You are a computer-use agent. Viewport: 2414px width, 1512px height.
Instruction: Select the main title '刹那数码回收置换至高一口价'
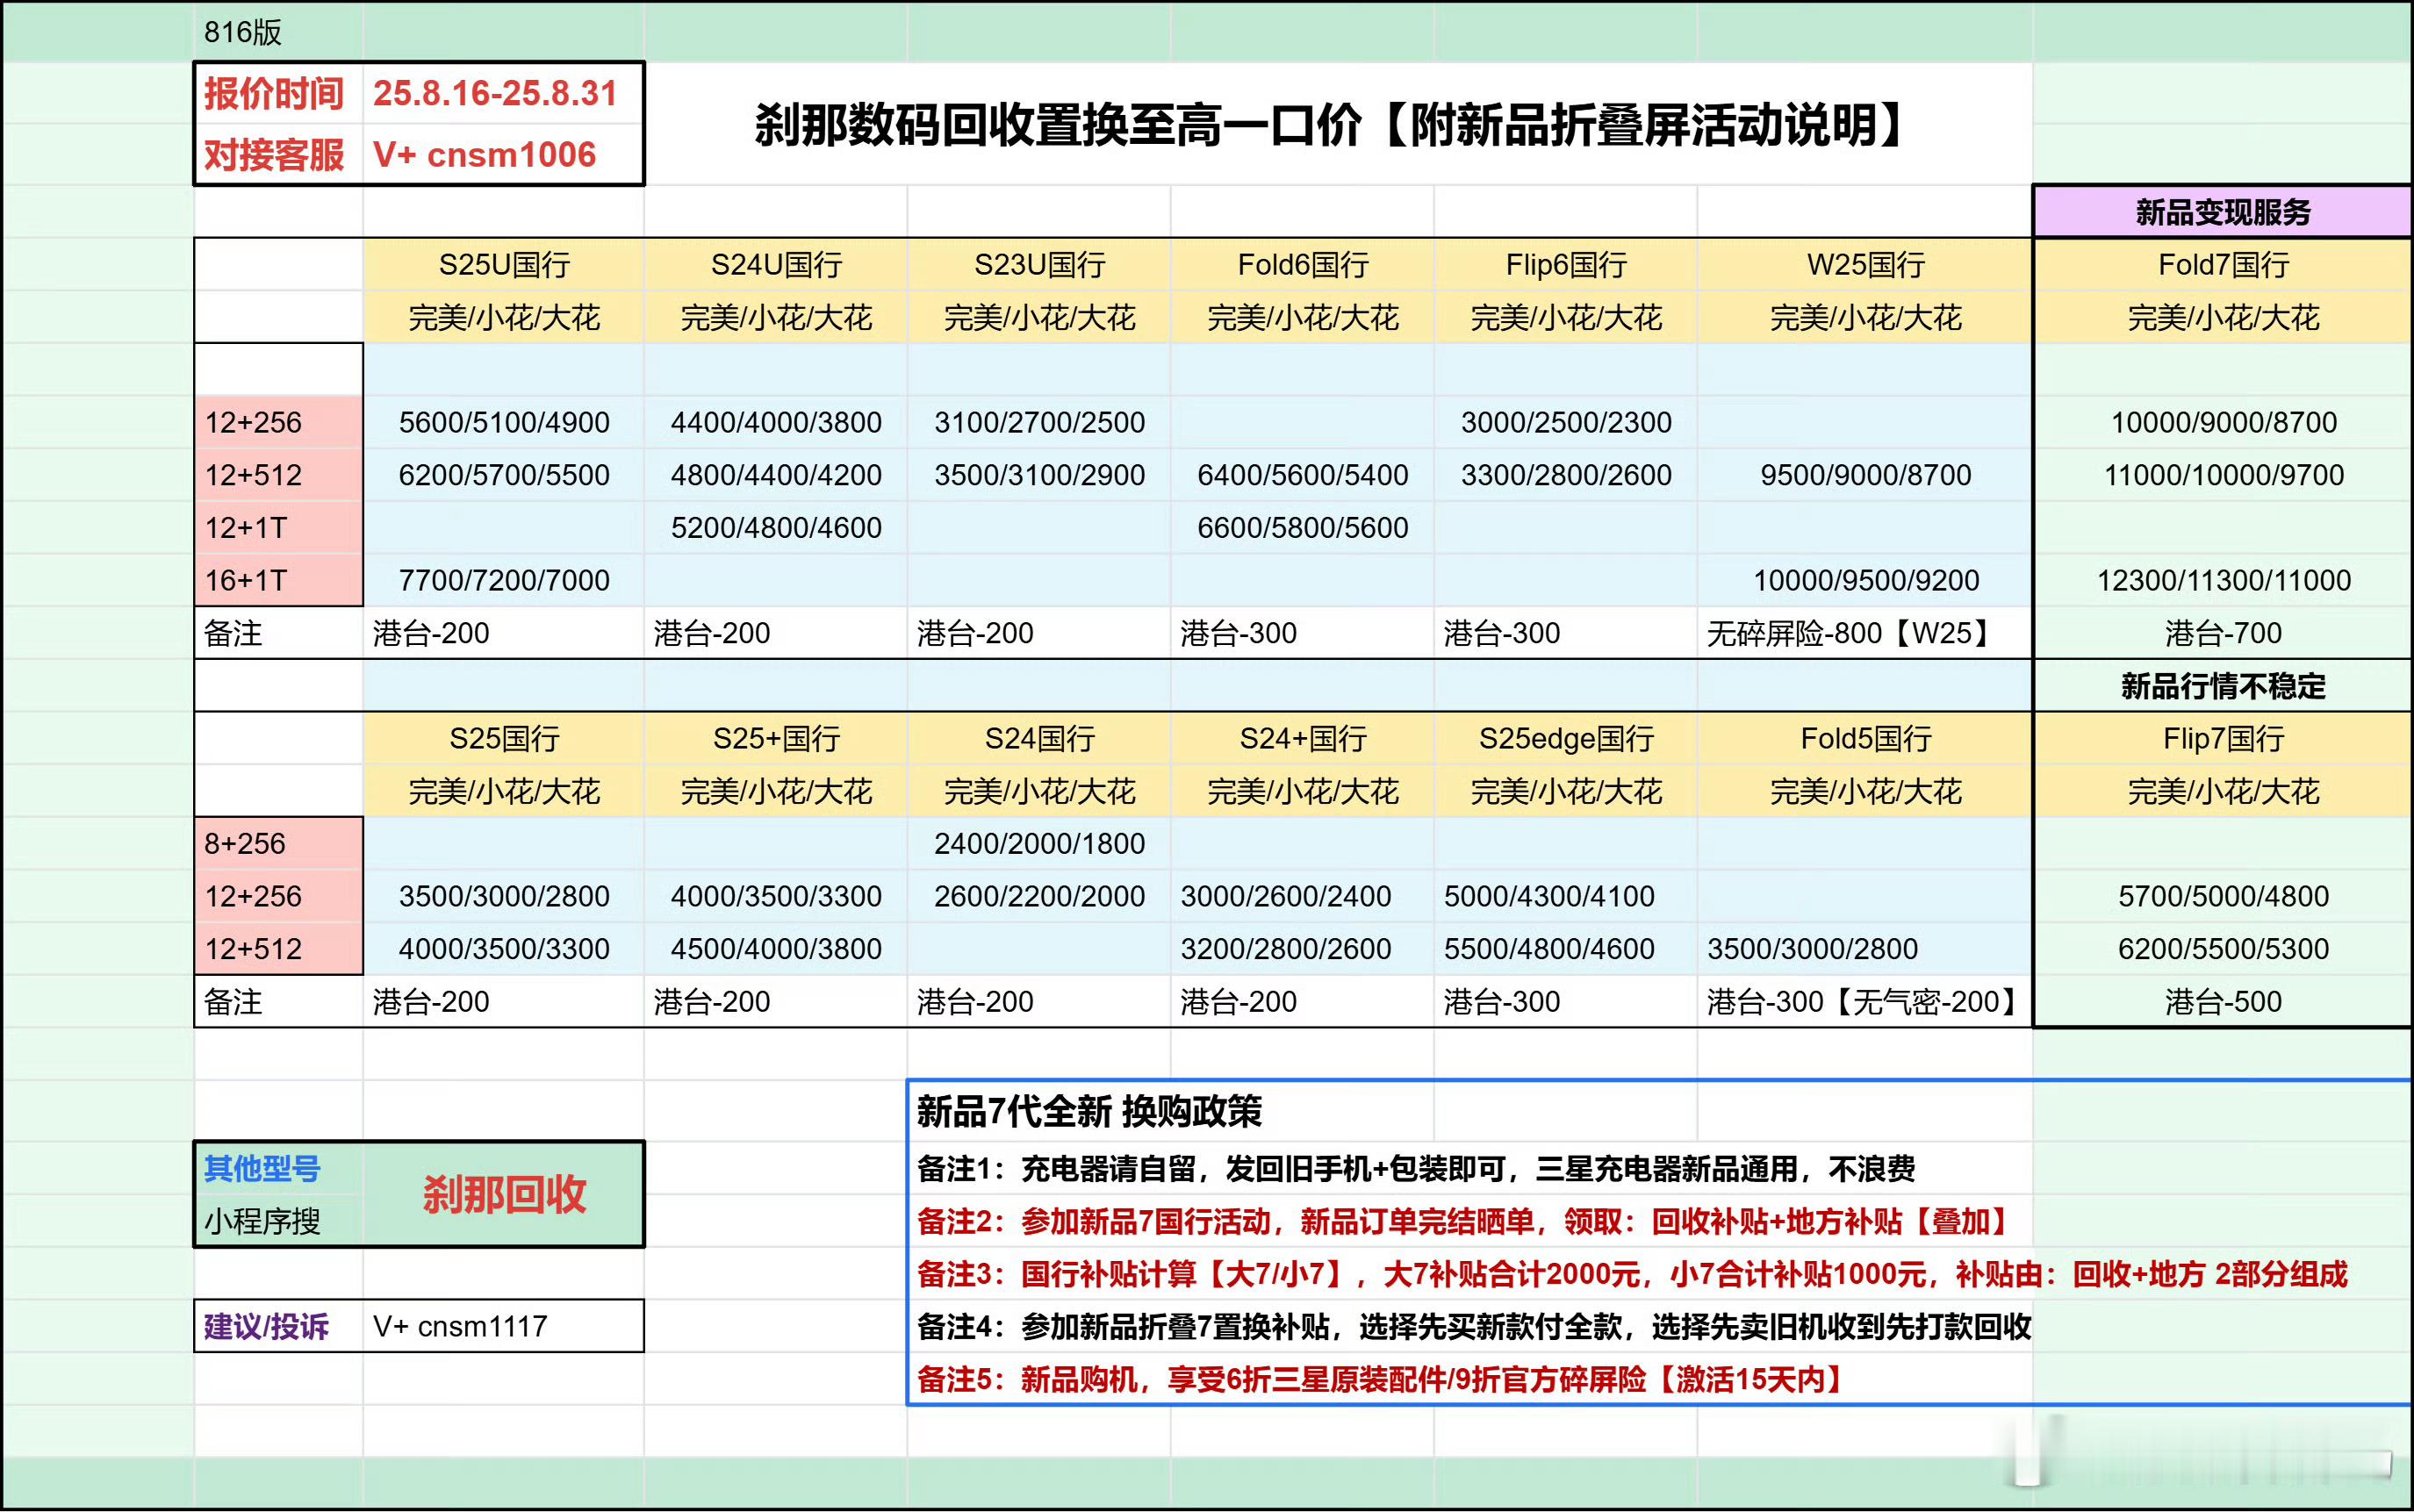(x=1066, y=125)
